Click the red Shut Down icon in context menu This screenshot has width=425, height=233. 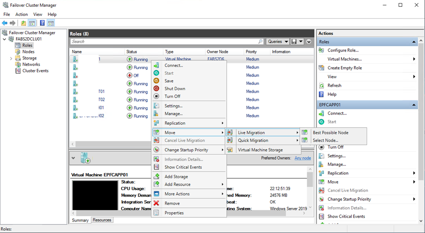157,88
